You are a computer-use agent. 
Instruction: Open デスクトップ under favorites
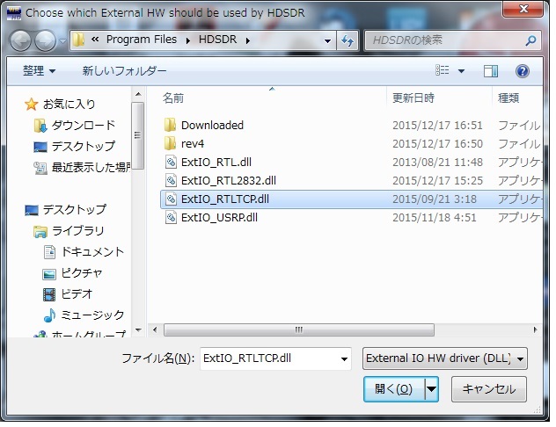[84, 146]
